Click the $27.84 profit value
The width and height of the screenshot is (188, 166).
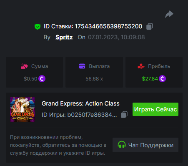click(150, 79)
